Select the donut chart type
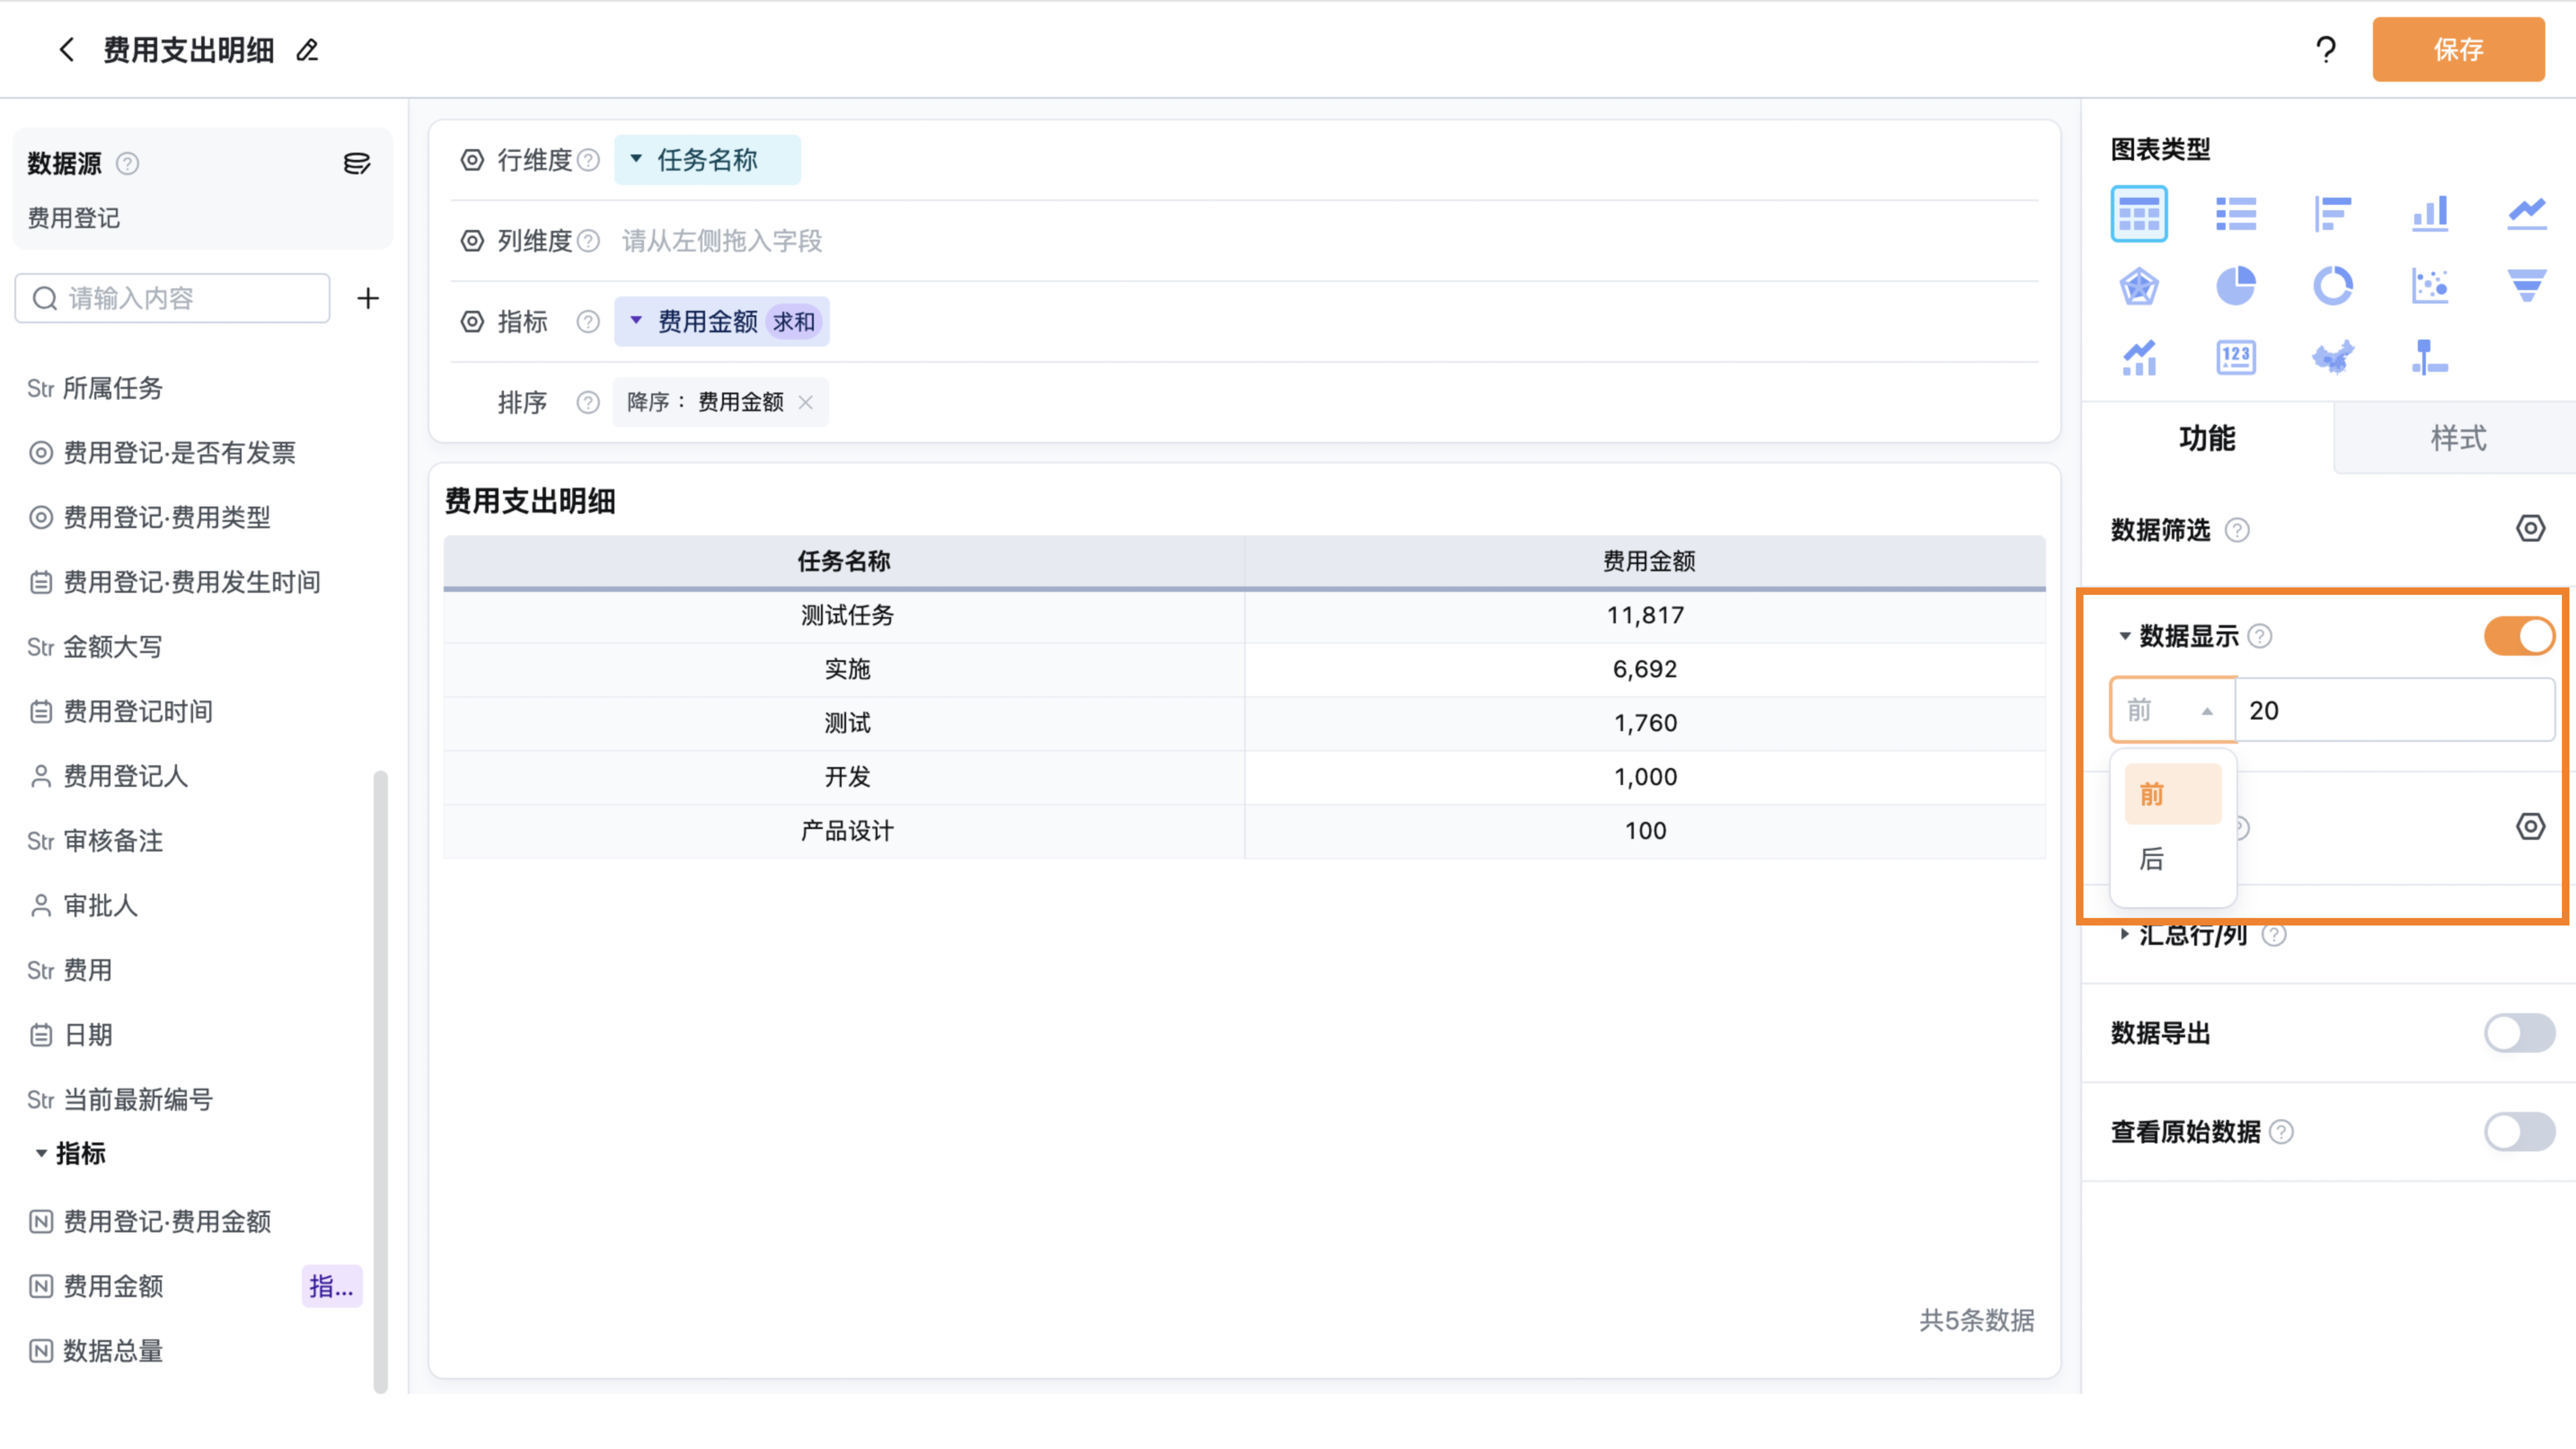 click(2333, 286)
